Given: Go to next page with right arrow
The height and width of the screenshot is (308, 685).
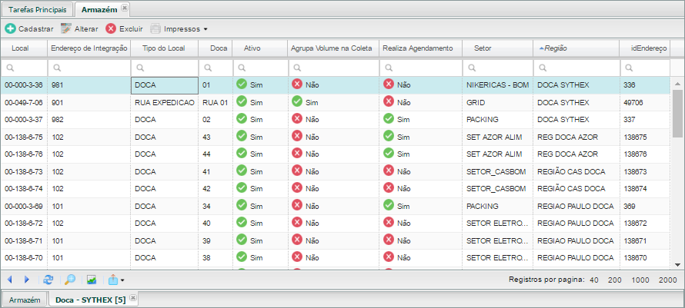Looking at the screenshot, I should pyautogui.click(x=27, y=280).
